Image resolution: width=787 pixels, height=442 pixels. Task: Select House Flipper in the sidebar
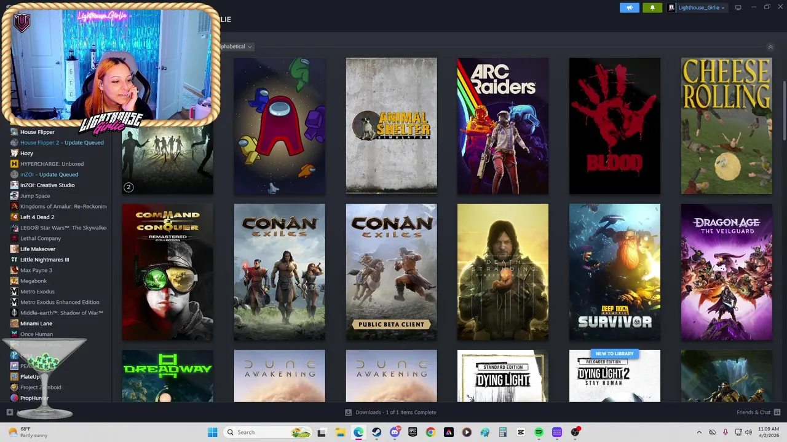[x=37, y=132]
